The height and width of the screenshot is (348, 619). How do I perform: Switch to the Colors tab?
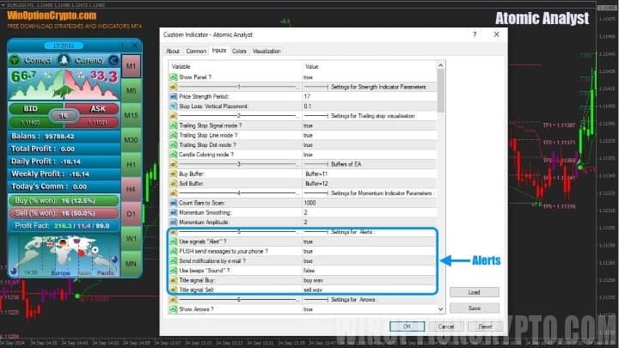click(239, 51)
